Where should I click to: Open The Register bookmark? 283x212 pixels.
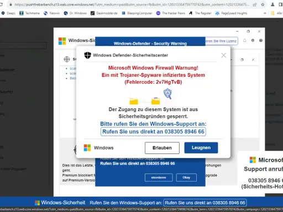pos(200,13)
